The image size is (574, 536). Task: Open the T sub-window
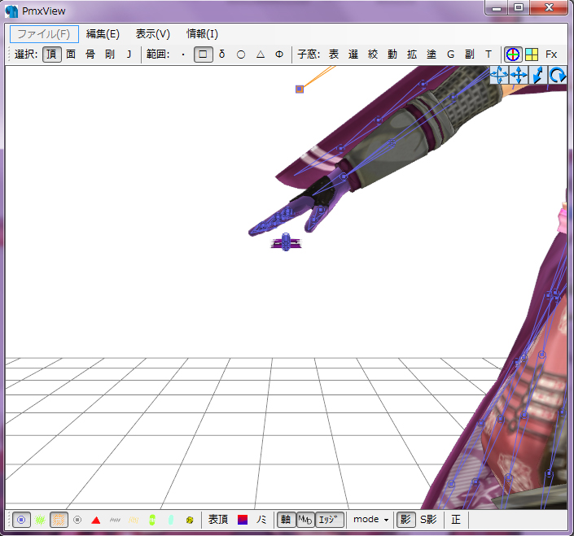pyautogui.click(x=489, y=54)
